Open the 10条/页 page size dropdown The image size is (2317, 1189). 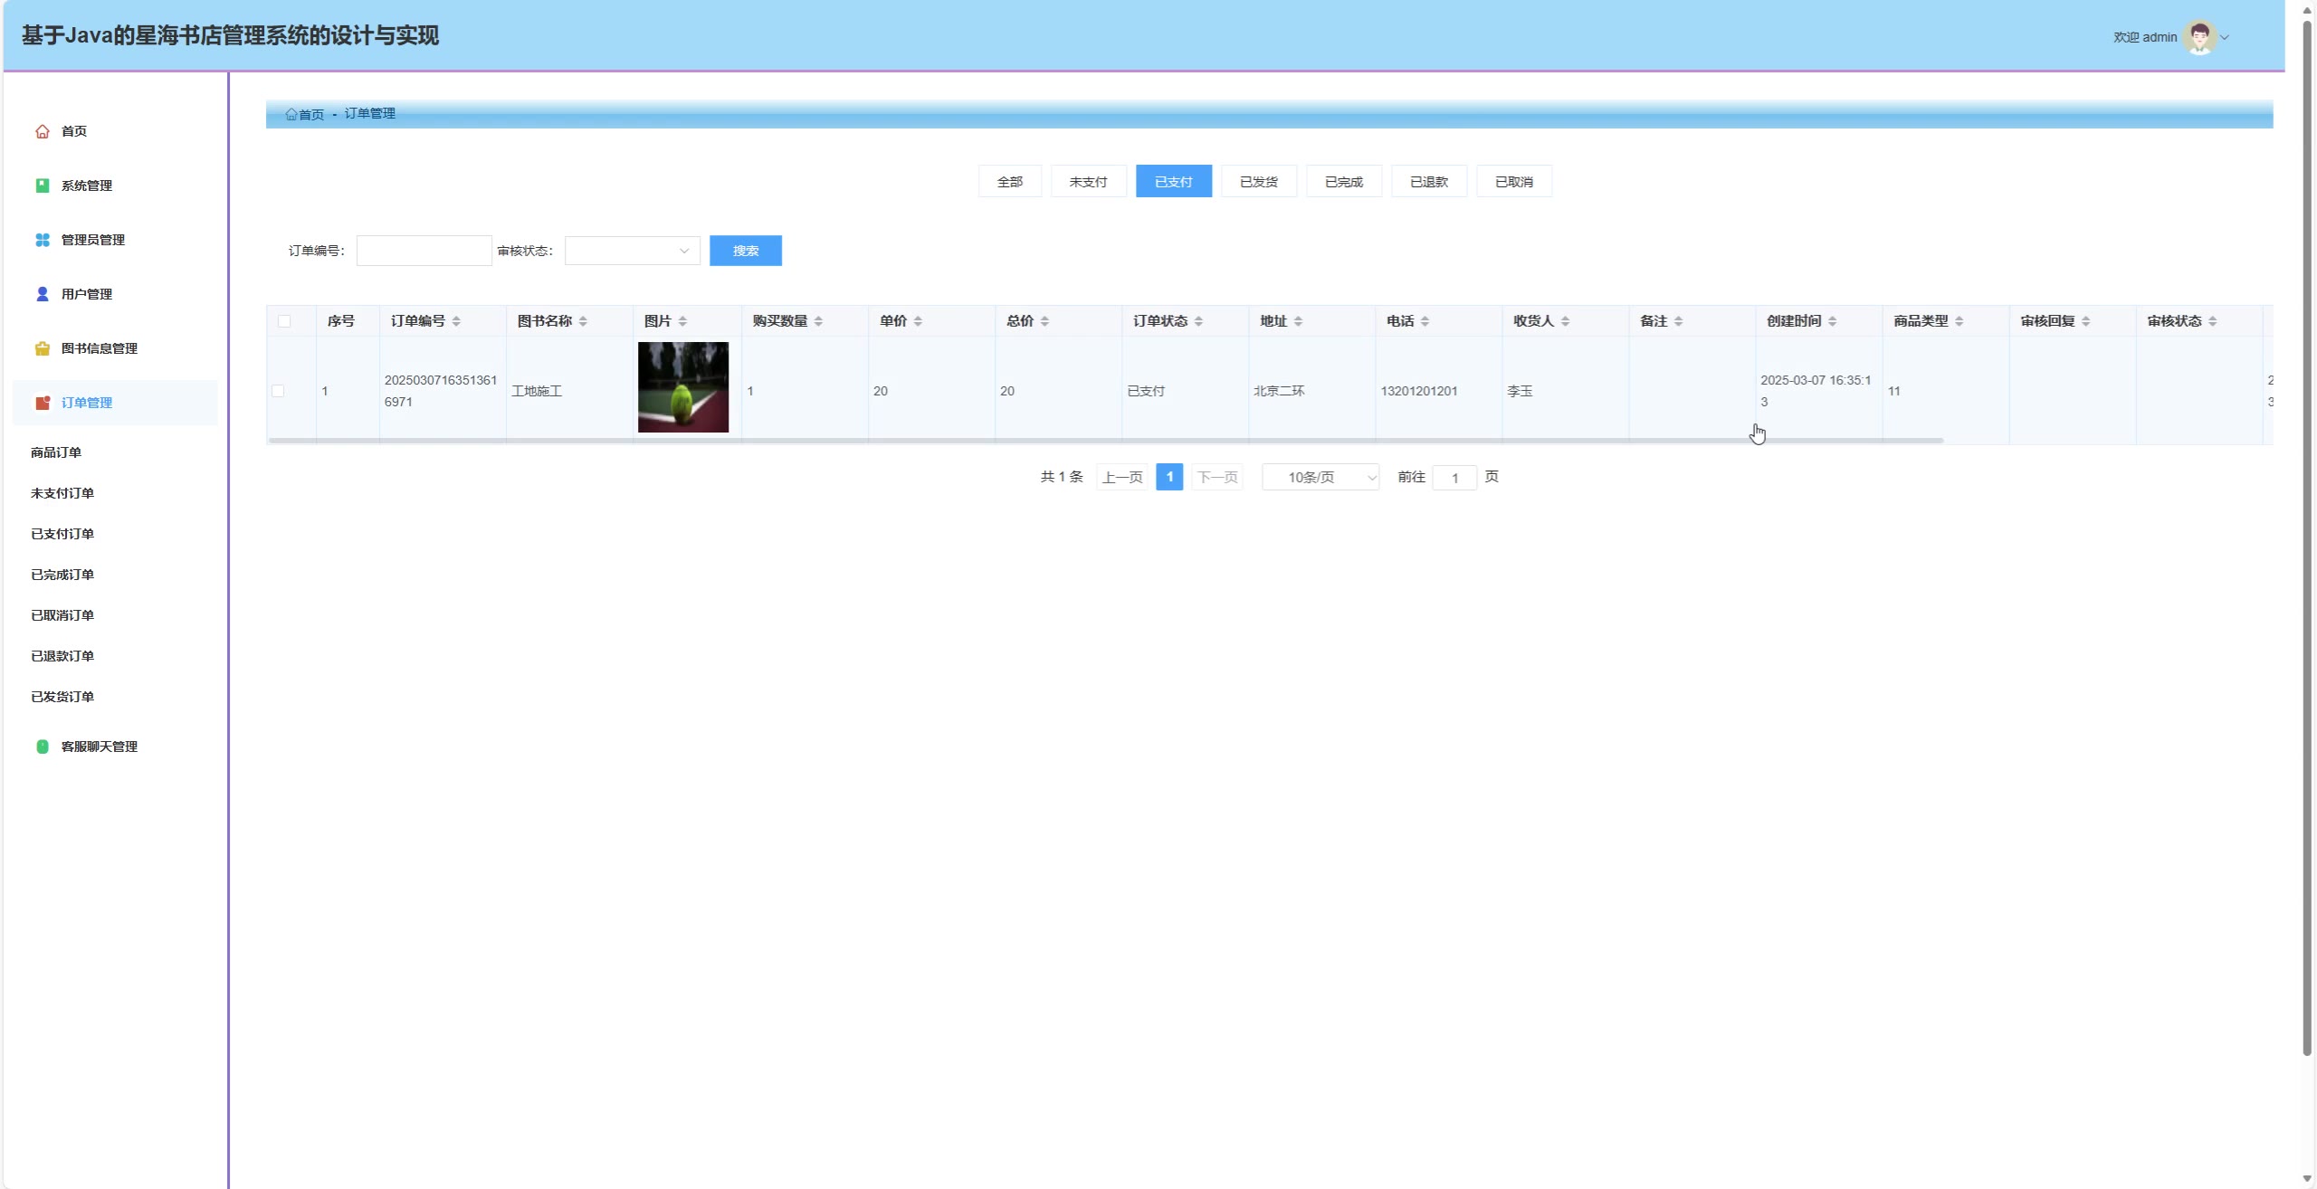[1320, 477]
